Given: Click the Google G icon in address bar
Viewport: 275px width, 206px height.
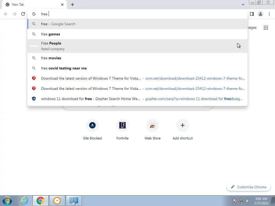Looking at the screenshot, I should pos(34,14).
